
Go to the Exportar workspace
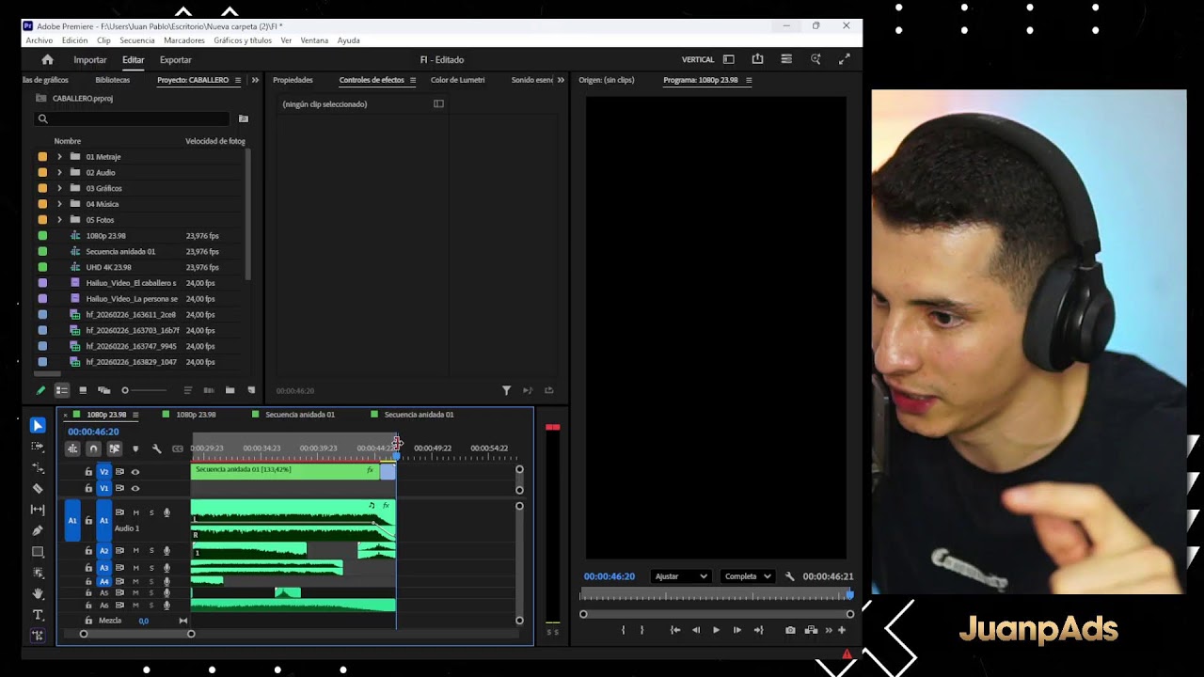click(175, 59)
